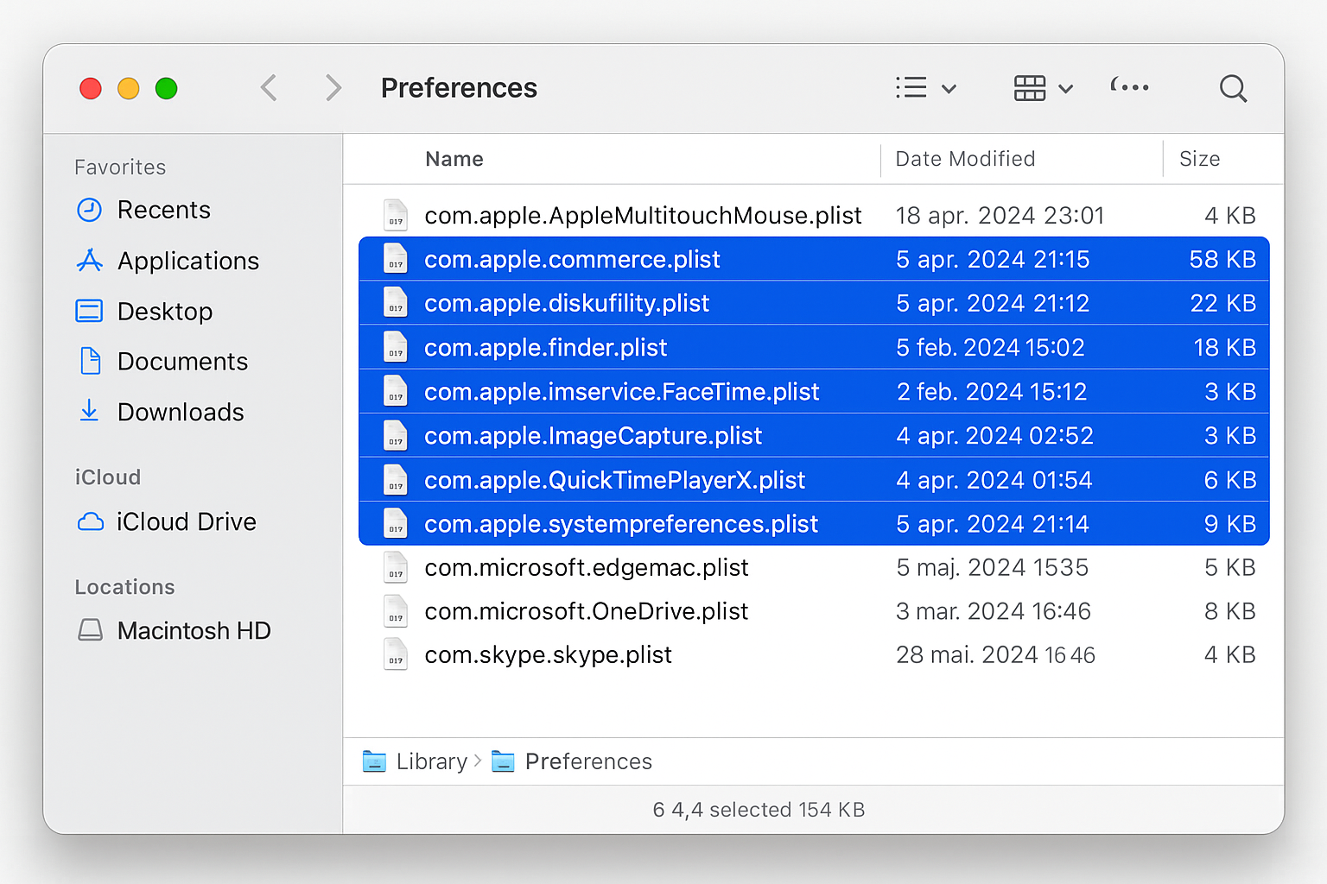
Task: Click the Recents clock icon
Action: (89, 210)
